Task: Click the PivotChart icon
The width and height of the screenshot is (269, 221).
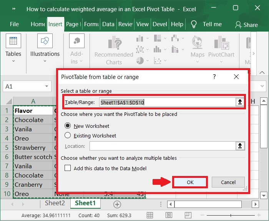Action: (221, 42)
